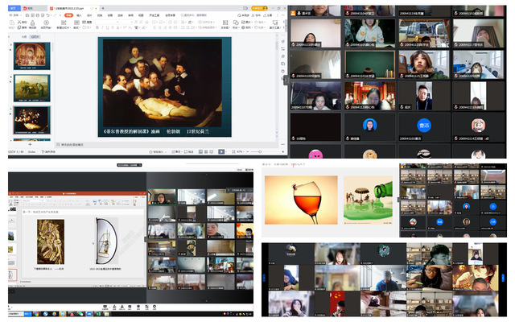Start slideshow with the play button in status bar
Screen dimensions: 515x322
coord(221,151)
